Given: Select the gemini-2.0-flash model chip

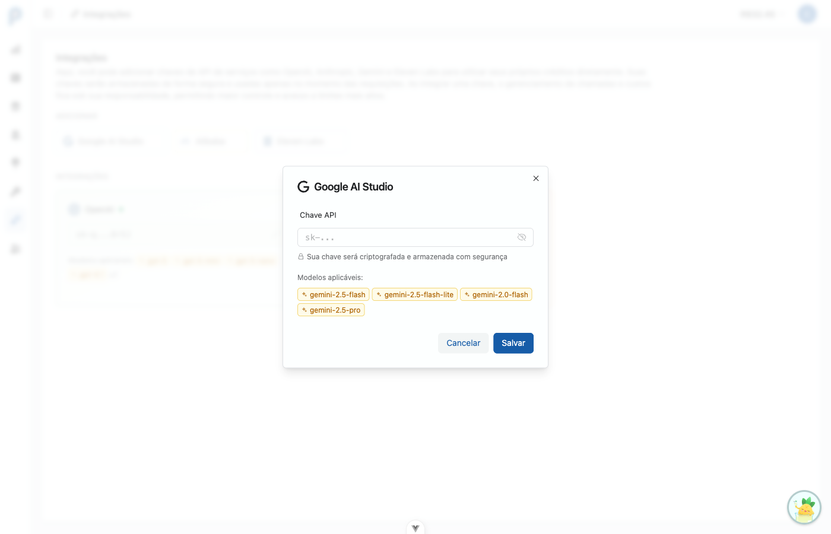Looking at the screenshot, I should (x=496, y=294).
